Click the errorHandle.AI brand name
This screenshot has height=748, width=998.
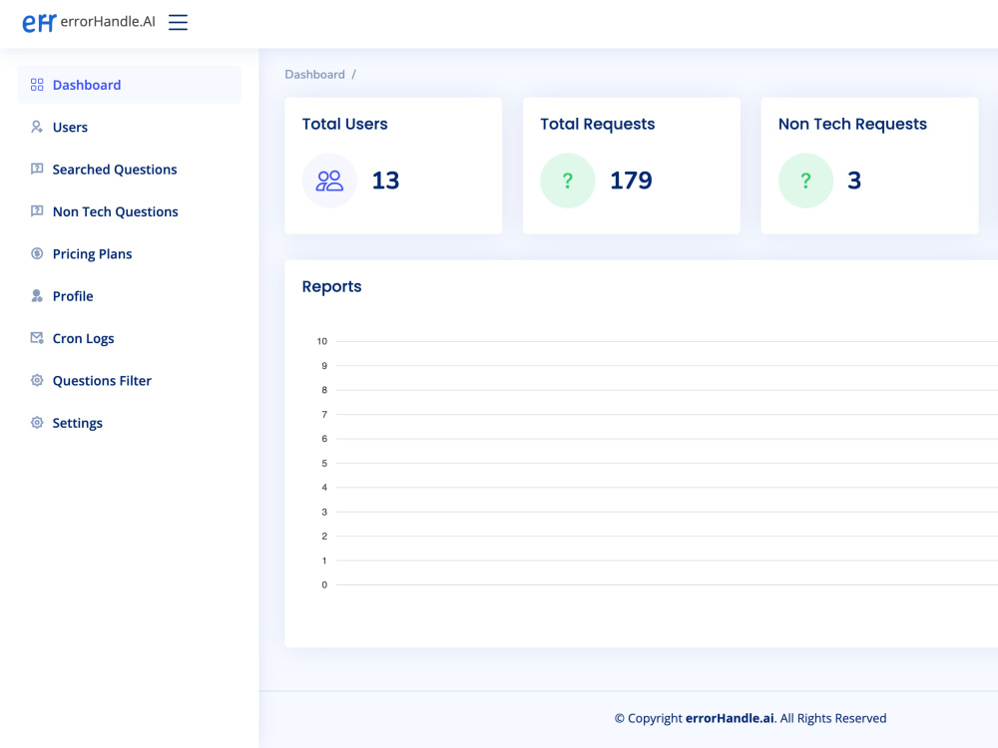coord(108,22)
